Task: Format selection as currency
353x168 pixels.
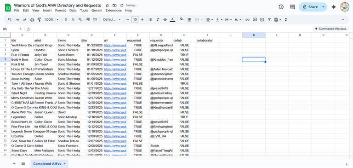Action: [x=66, y=20]
